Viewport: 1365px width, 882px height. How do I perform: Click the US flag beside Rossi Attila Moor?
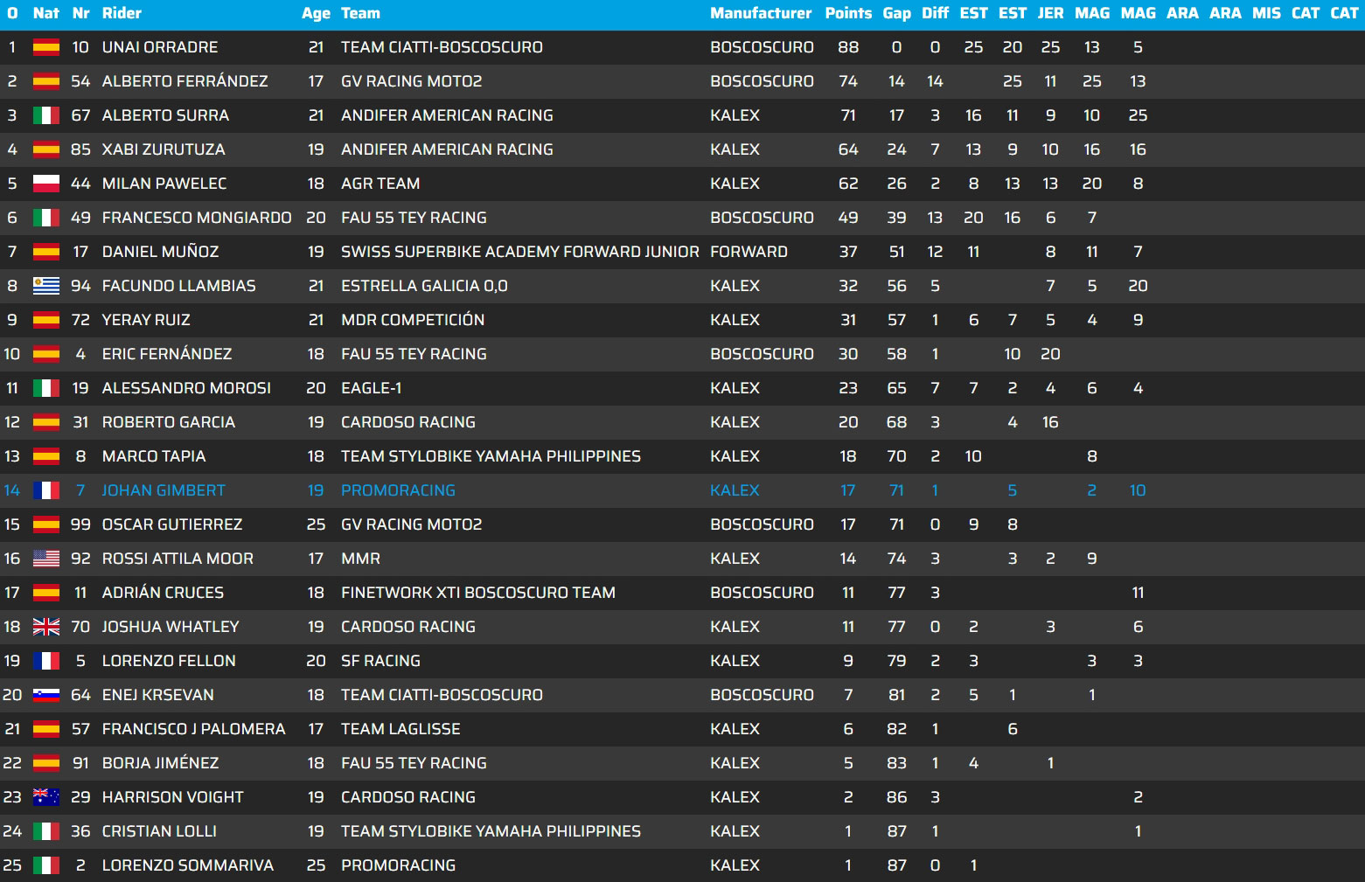[x=45, y=559]
